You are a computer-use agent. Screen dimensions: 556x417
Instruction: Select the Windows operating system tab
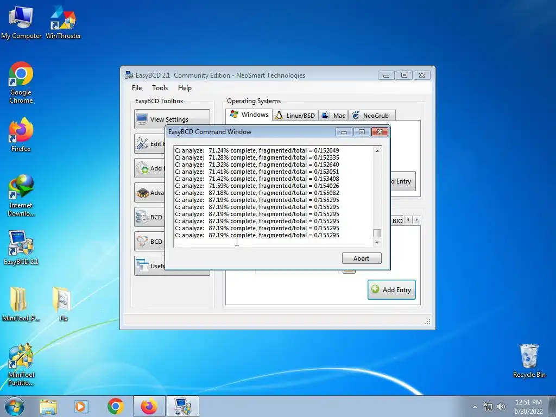(x=249, y=115)
